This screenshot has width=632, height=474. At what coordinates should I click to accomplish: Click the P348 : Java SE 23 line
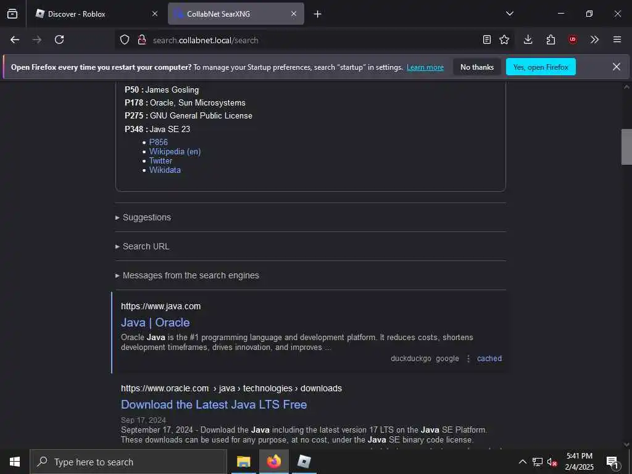(x=157, y=129)
